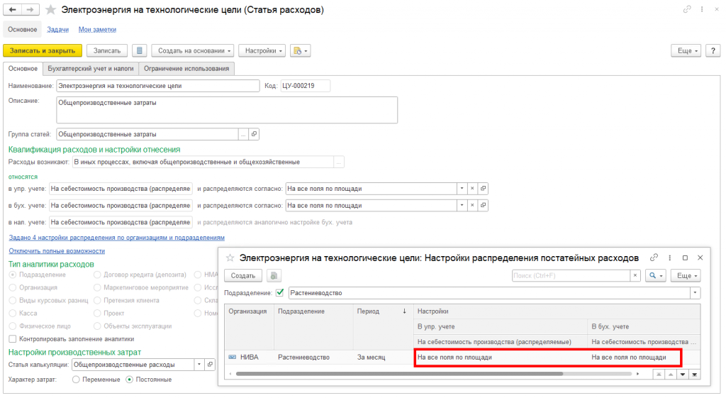Open the document report icon next to Записать
The width and height of the screenshot is (726, 398).
140,50
